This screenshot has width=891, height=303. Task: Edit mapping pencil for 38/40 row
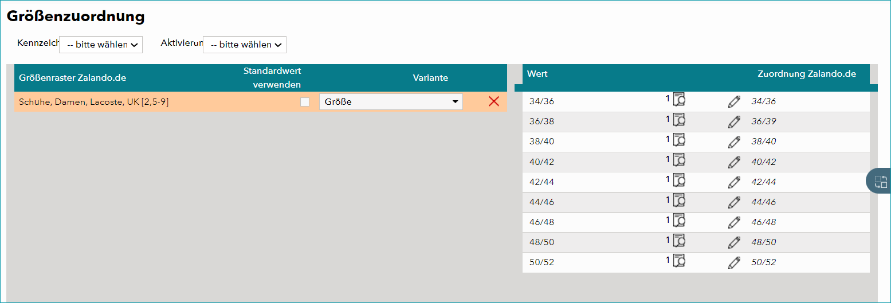tap(734, 142)
